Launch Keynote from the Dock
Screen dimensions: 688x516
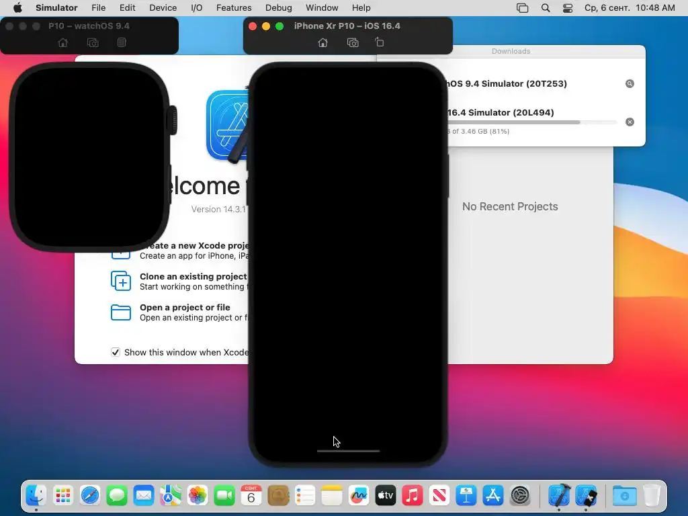coord(466,496)
